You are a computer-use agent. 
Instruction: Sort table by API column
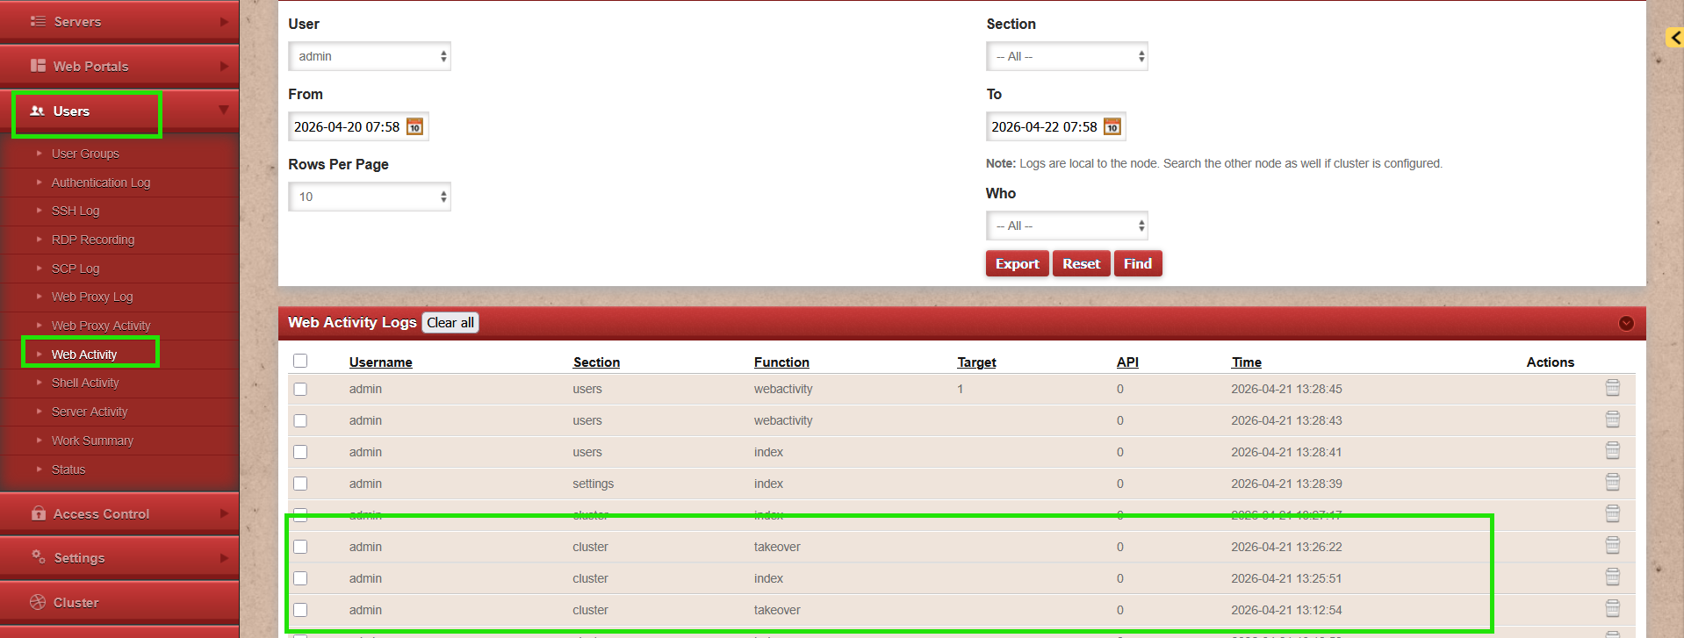click(1127, 362)
